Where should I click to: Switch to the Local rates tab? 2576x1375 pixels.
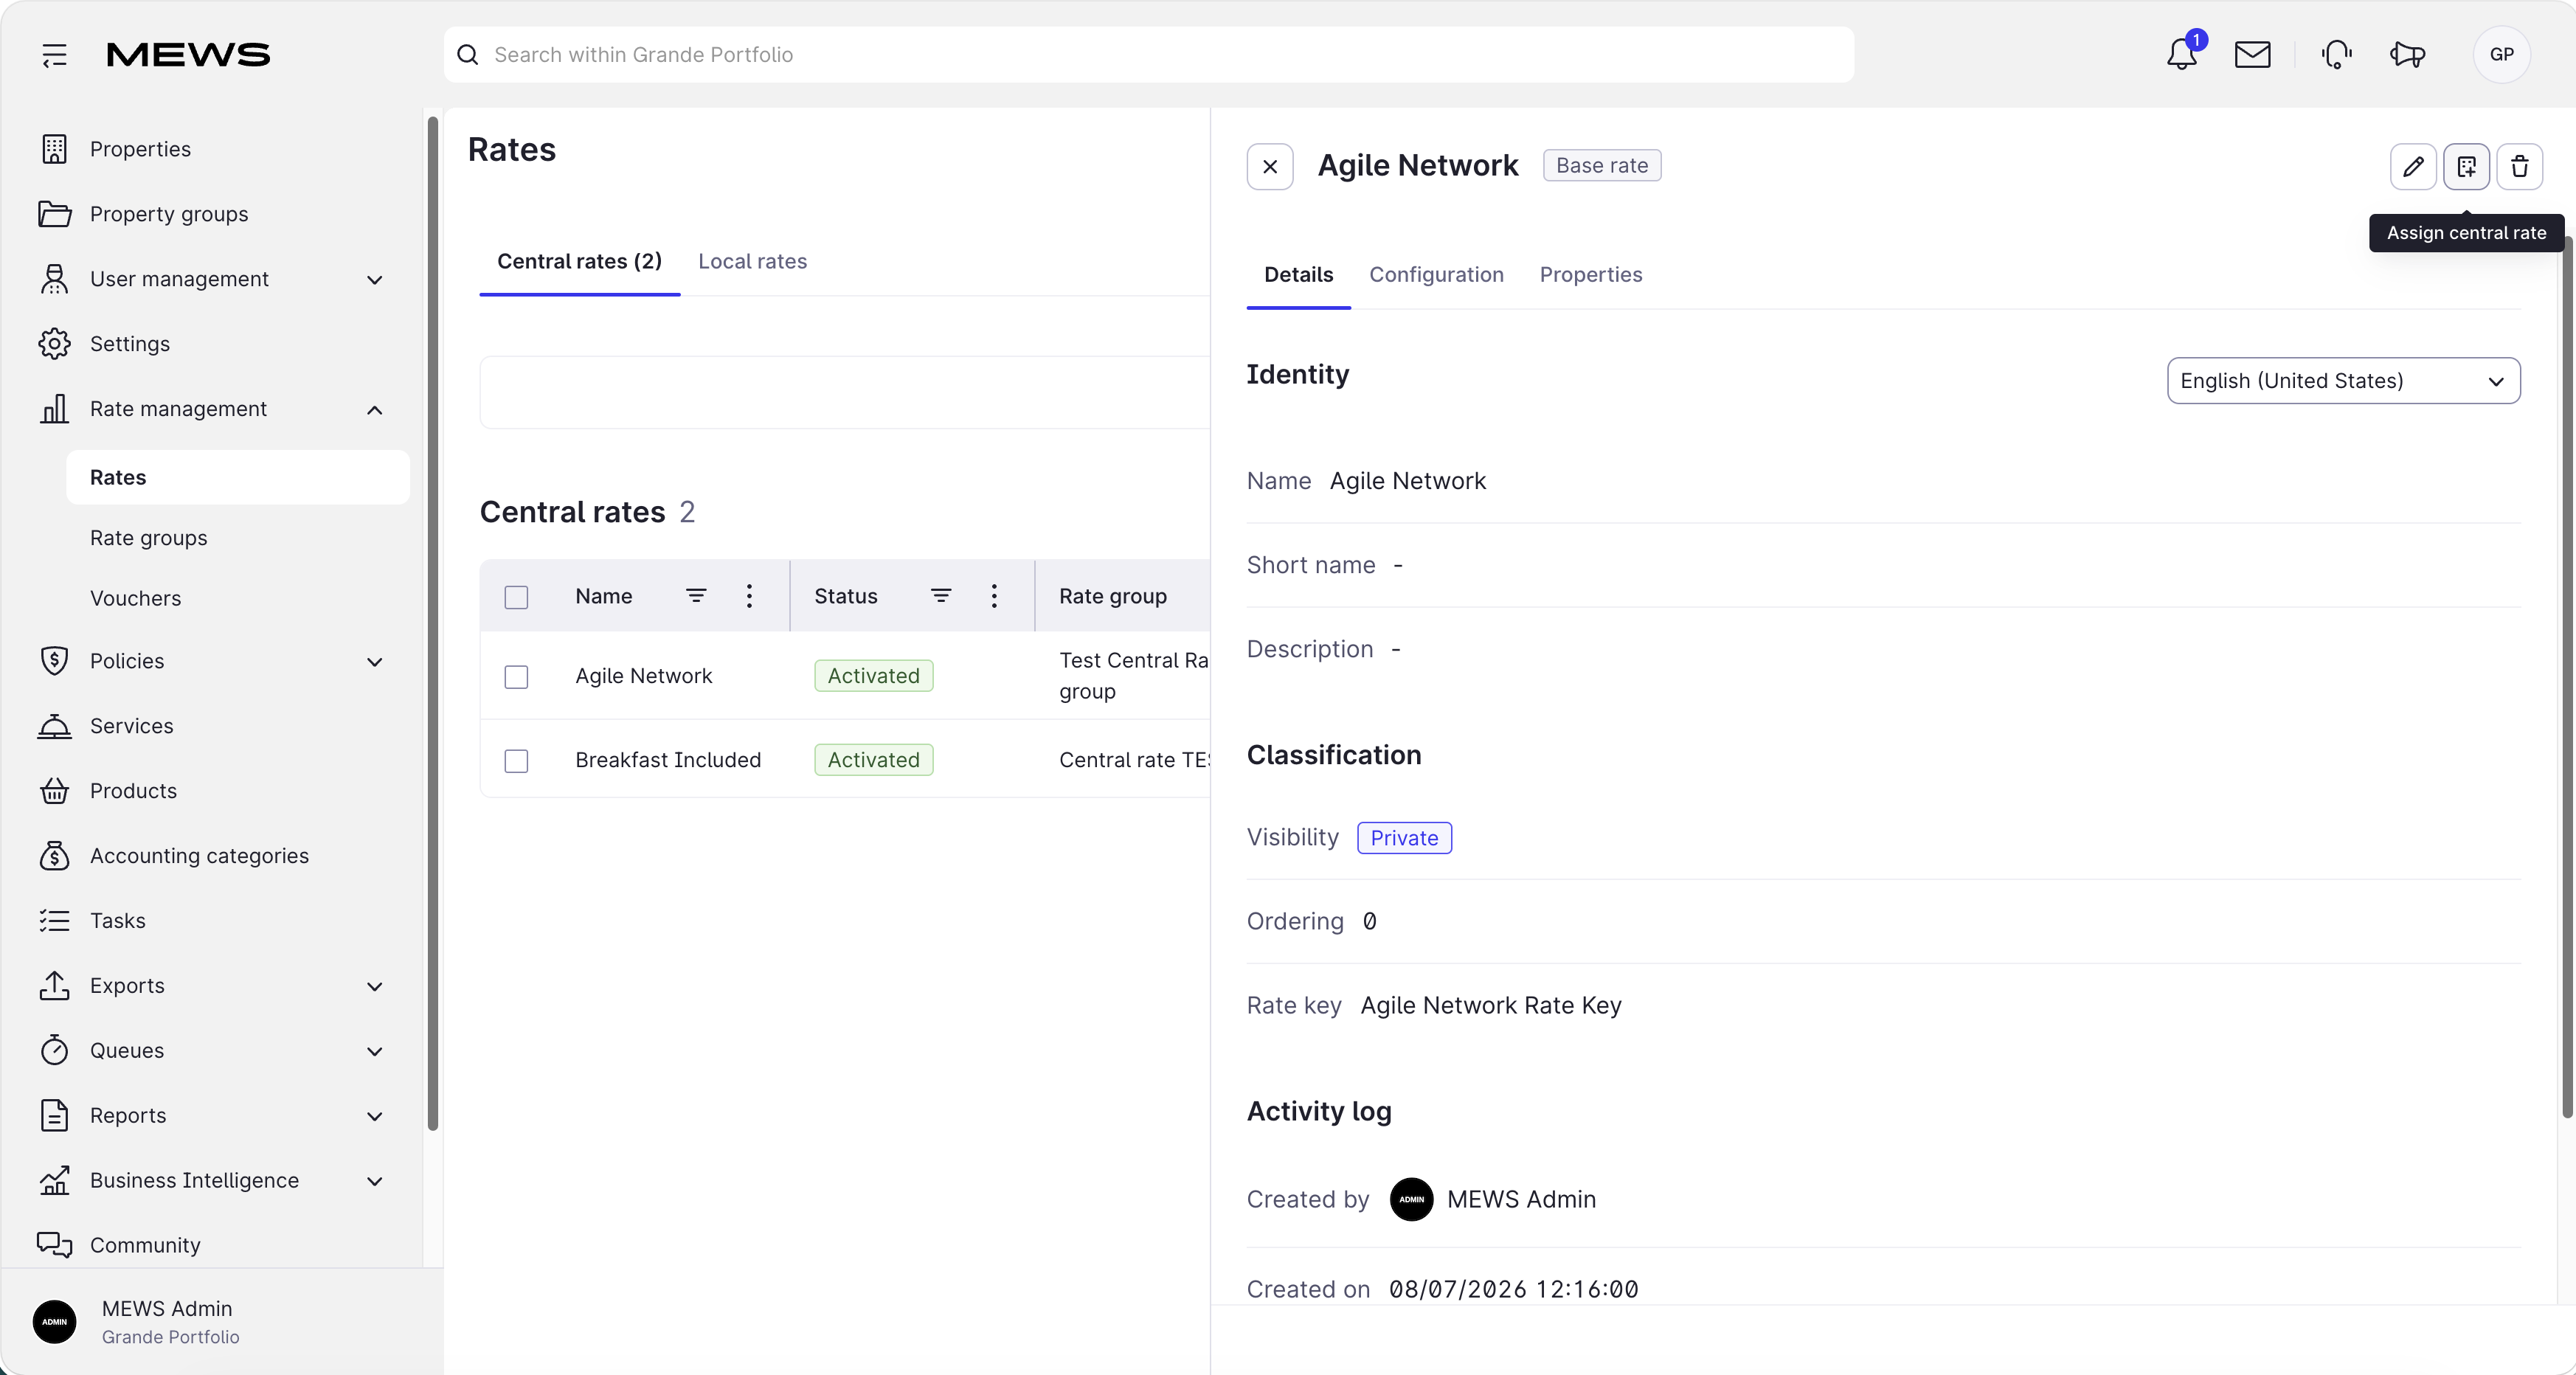[752, 261]
